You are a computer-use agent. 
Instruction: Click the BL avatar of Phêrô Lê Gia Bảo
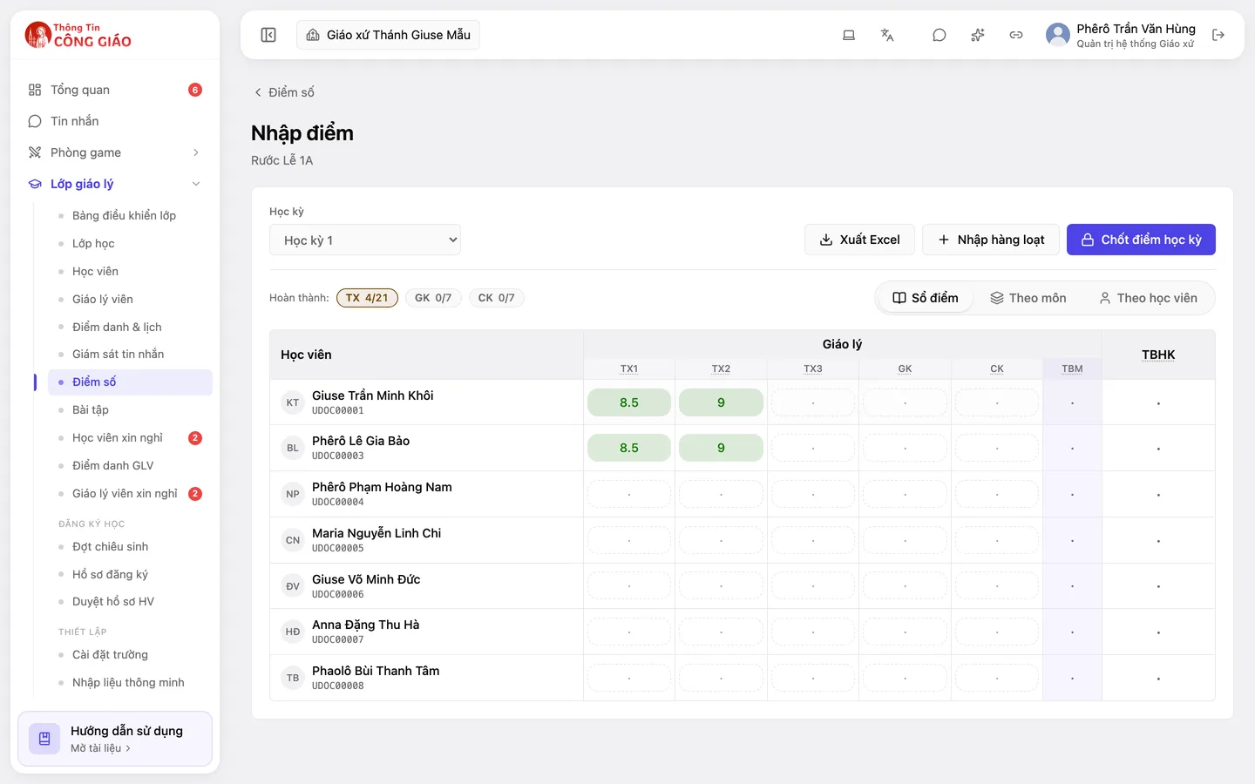tap(293, 448)
